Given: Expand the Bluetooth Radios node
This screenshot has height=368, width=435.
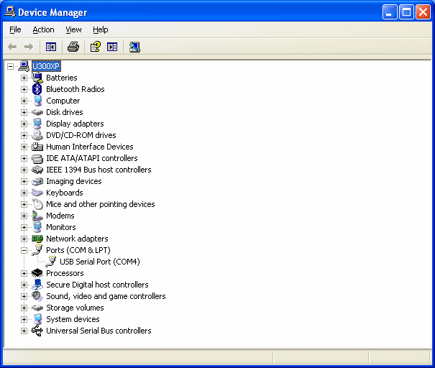Looking at the screenshot, I should point(24,89).
